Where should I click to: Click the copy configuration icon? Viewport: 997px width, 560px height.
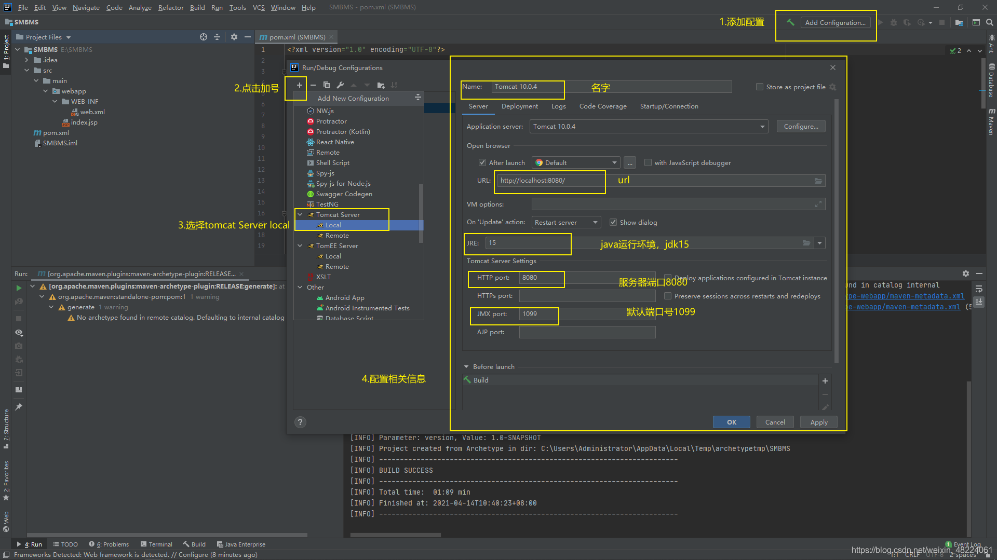click(327, 85)
